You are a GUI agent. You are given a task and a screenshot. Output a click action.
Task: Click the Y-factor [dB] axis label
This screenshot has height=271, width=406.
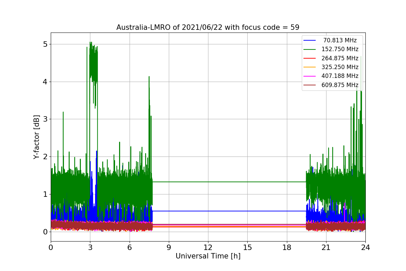(x=37, y=137)
